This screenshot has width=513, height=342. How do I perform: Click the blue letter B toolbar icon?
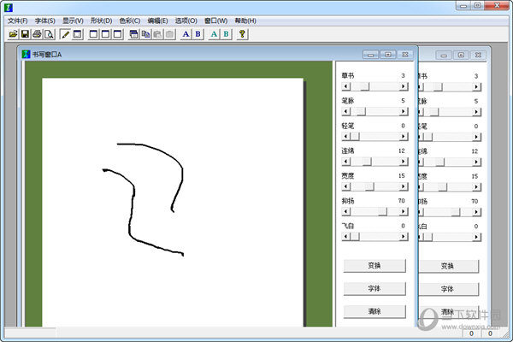click(198, 34)
